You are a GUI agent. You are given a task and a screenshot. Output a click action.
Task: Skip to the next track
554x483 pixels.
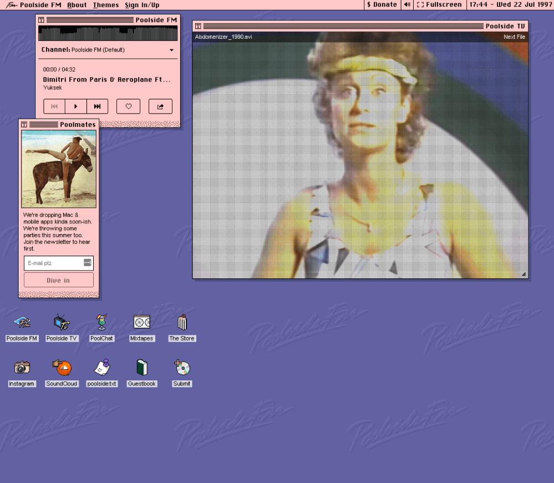pyautogui.click(x=97, y=106)
